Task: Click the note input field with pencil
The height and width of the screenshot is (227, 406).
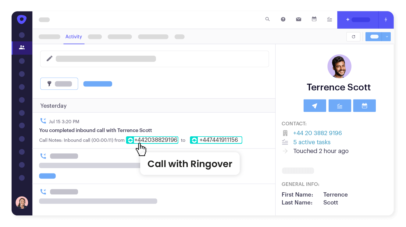Action: (x=154, y=59)
